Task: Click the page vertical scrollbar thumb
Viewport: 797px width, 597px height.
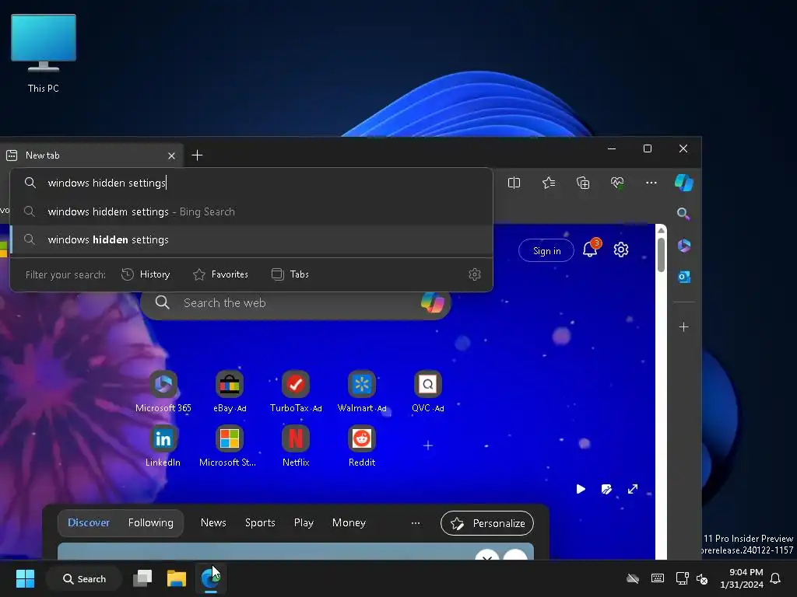Action: (x=661, y=254)
